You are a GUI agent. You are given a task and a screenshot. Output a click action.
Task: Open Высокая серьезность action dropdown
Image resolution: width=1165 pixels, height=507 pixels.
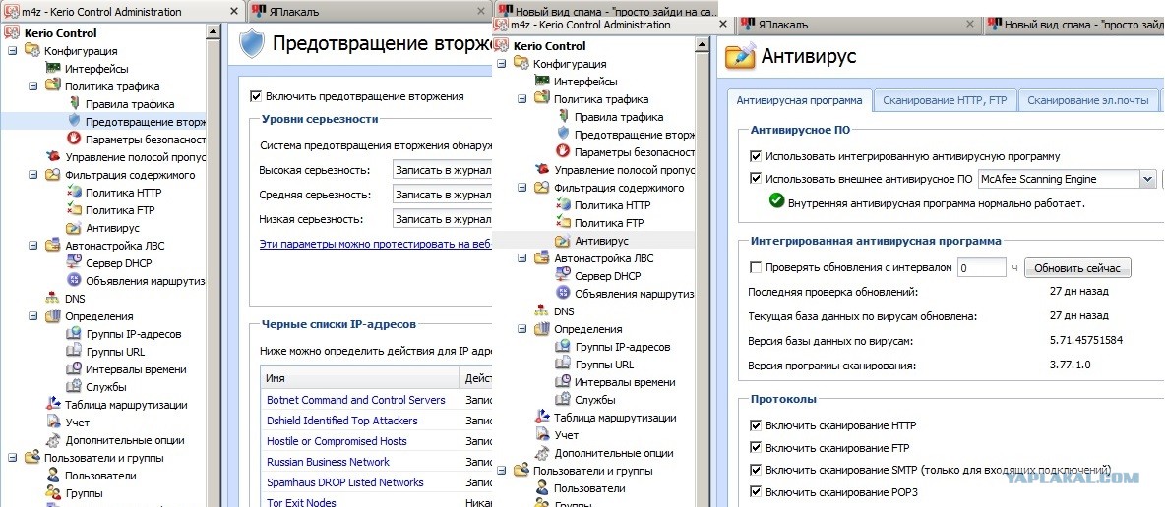(442, 170)
